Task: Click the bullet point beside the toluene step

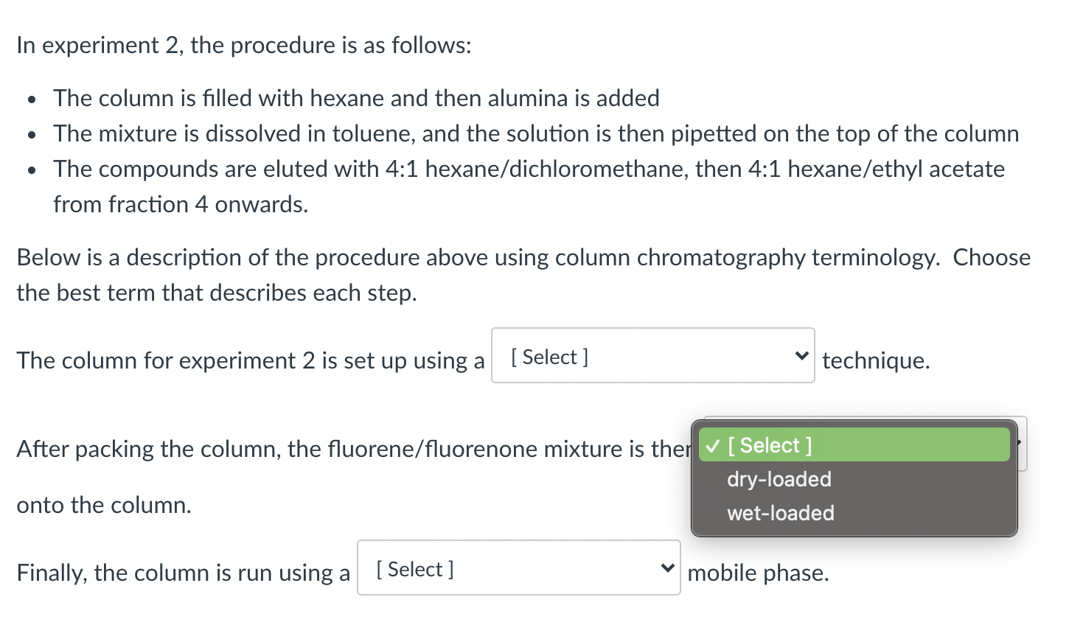Action: click(32, 135)
